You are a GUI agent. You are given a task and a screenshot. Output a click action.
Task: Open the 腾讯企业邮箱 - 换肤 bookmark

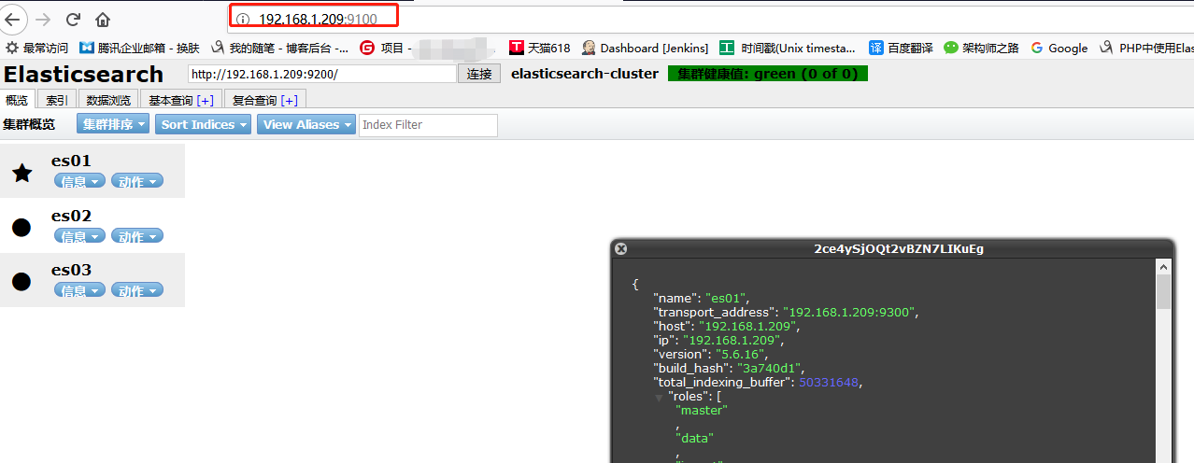140,48
